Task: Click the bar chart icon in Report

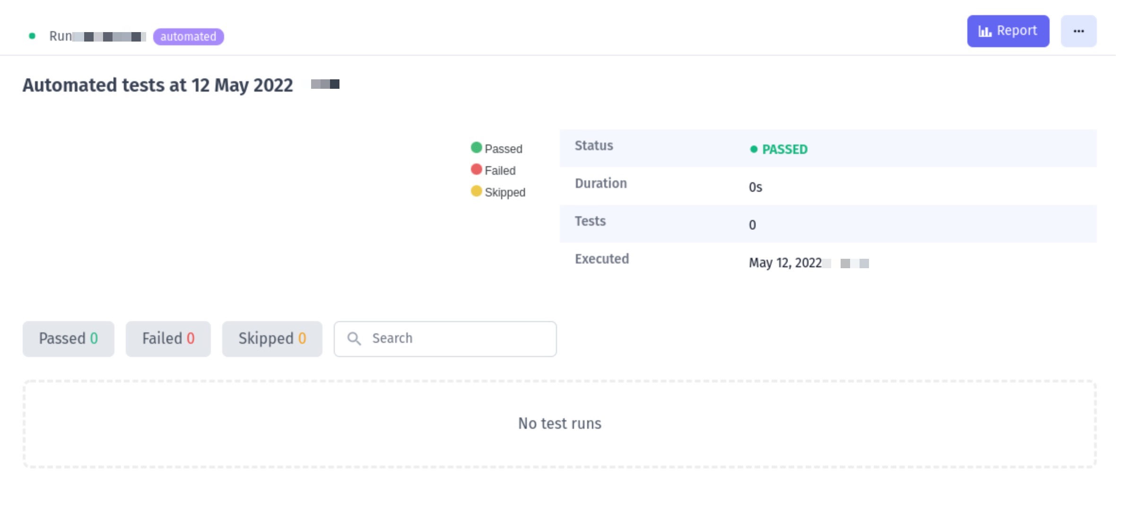Action: click(984, 32)
